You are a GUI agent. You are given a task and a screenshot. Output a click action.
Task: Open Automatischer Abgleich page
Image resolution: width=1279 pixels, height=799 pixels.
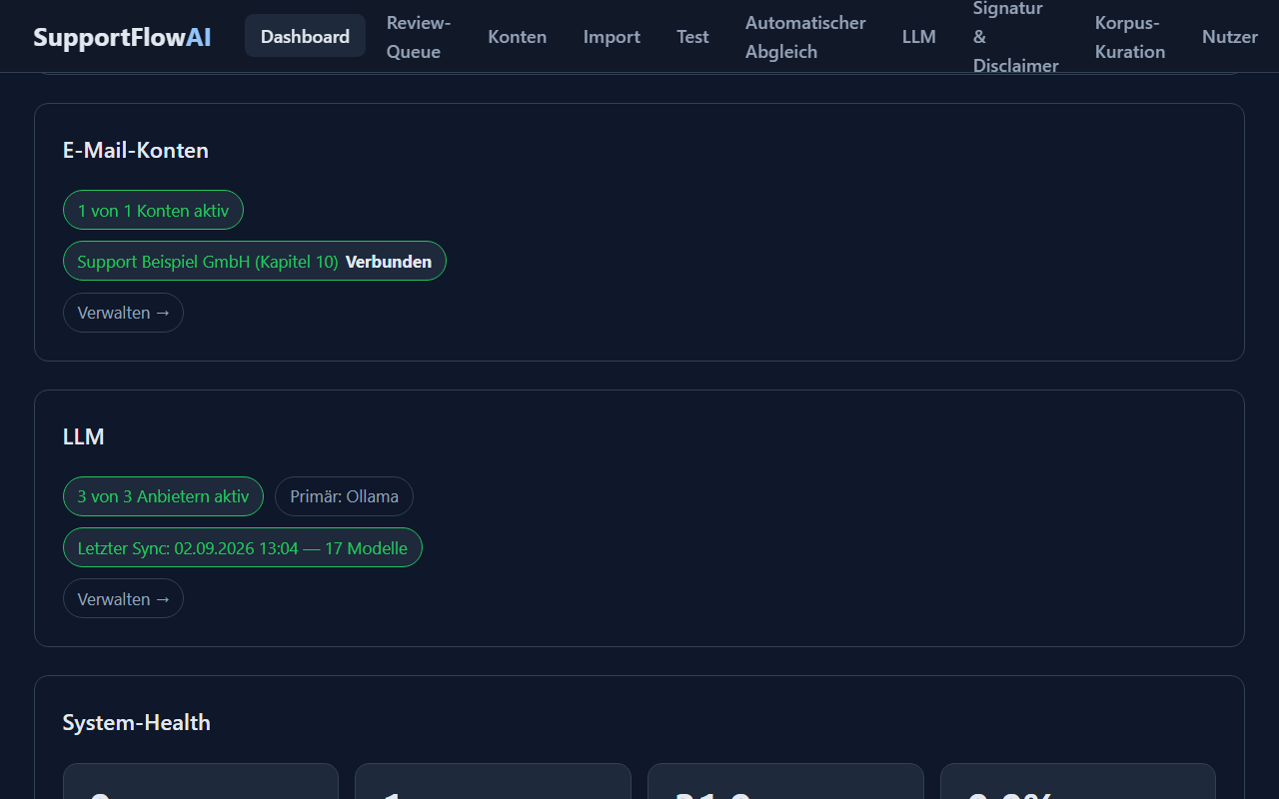click(805, 37)
